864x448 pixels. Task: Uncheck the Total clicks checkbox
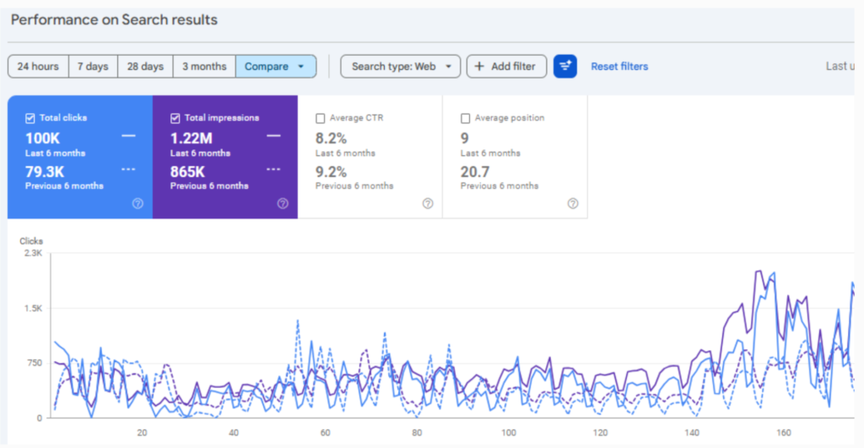[30, 118]
